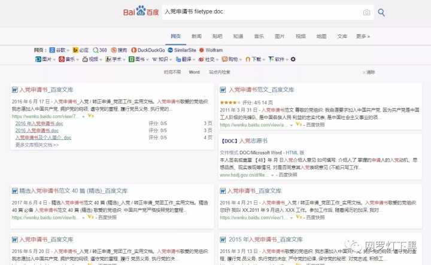Open 入党申请书_百度文库 result dated 2016年6月17日
431x265 pixels.
pos(46,90)
